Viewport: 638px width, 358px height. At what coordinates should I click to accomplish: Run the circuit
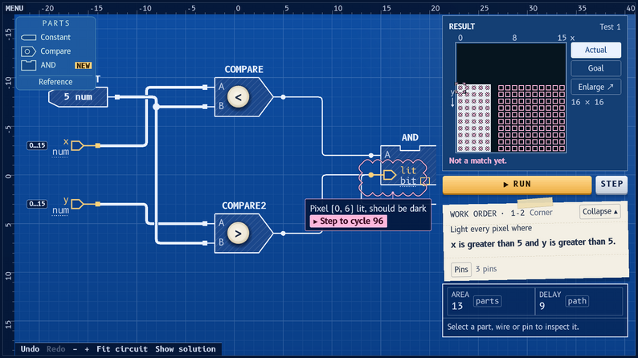(x=517, y=185)
